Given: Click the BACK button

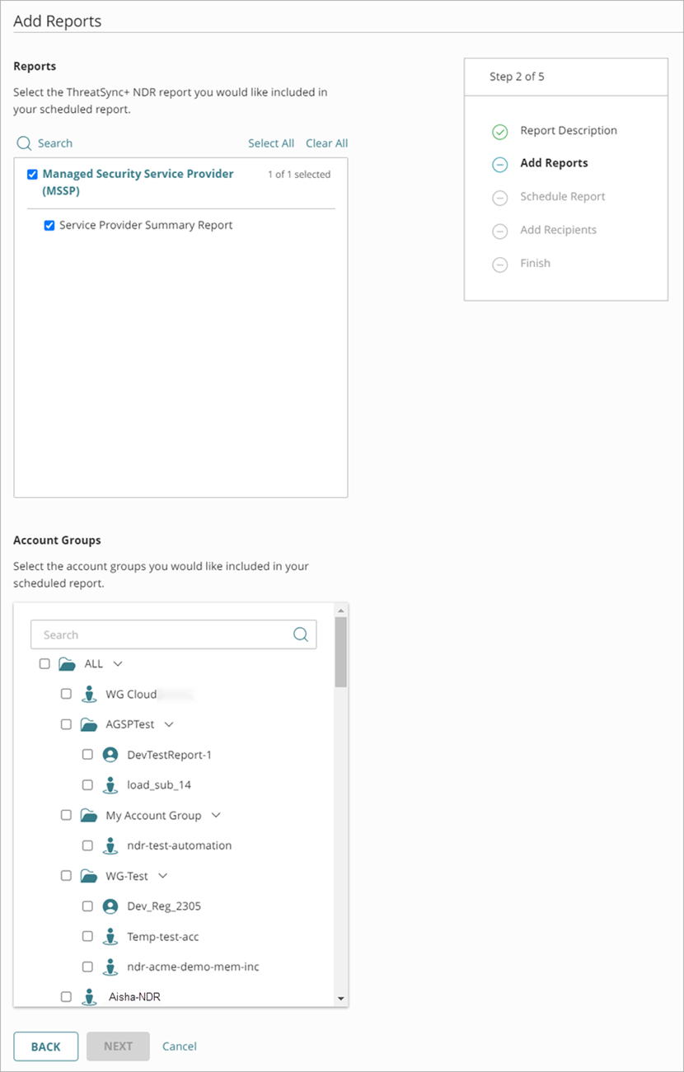Looking at the screenshot, I should click(x=45, y=1046).
